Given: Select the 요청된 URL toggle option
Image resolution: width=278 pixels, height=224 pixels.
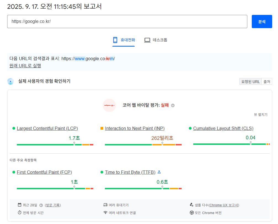Looking at the screenshot, I should (x=250, y=82).
